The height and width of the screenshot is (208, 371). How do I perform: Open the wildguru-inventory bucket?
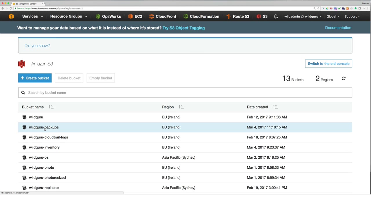tap(44, 148)
